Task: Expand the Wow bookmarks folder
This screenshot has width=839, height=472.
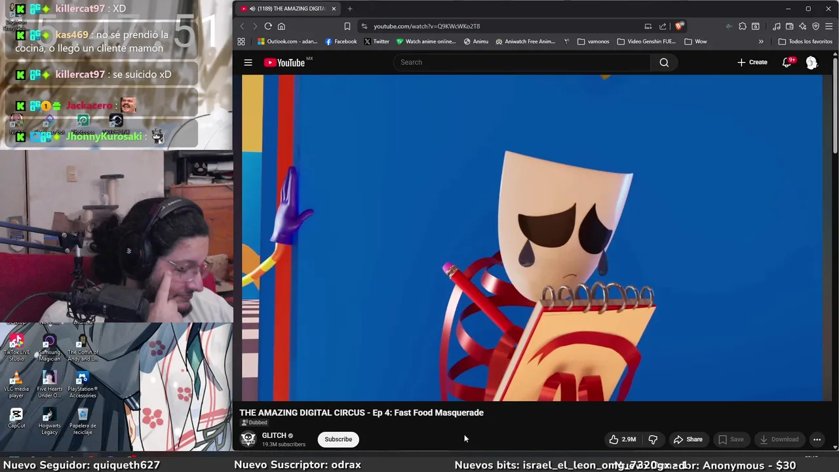Action: click(695, 41)
